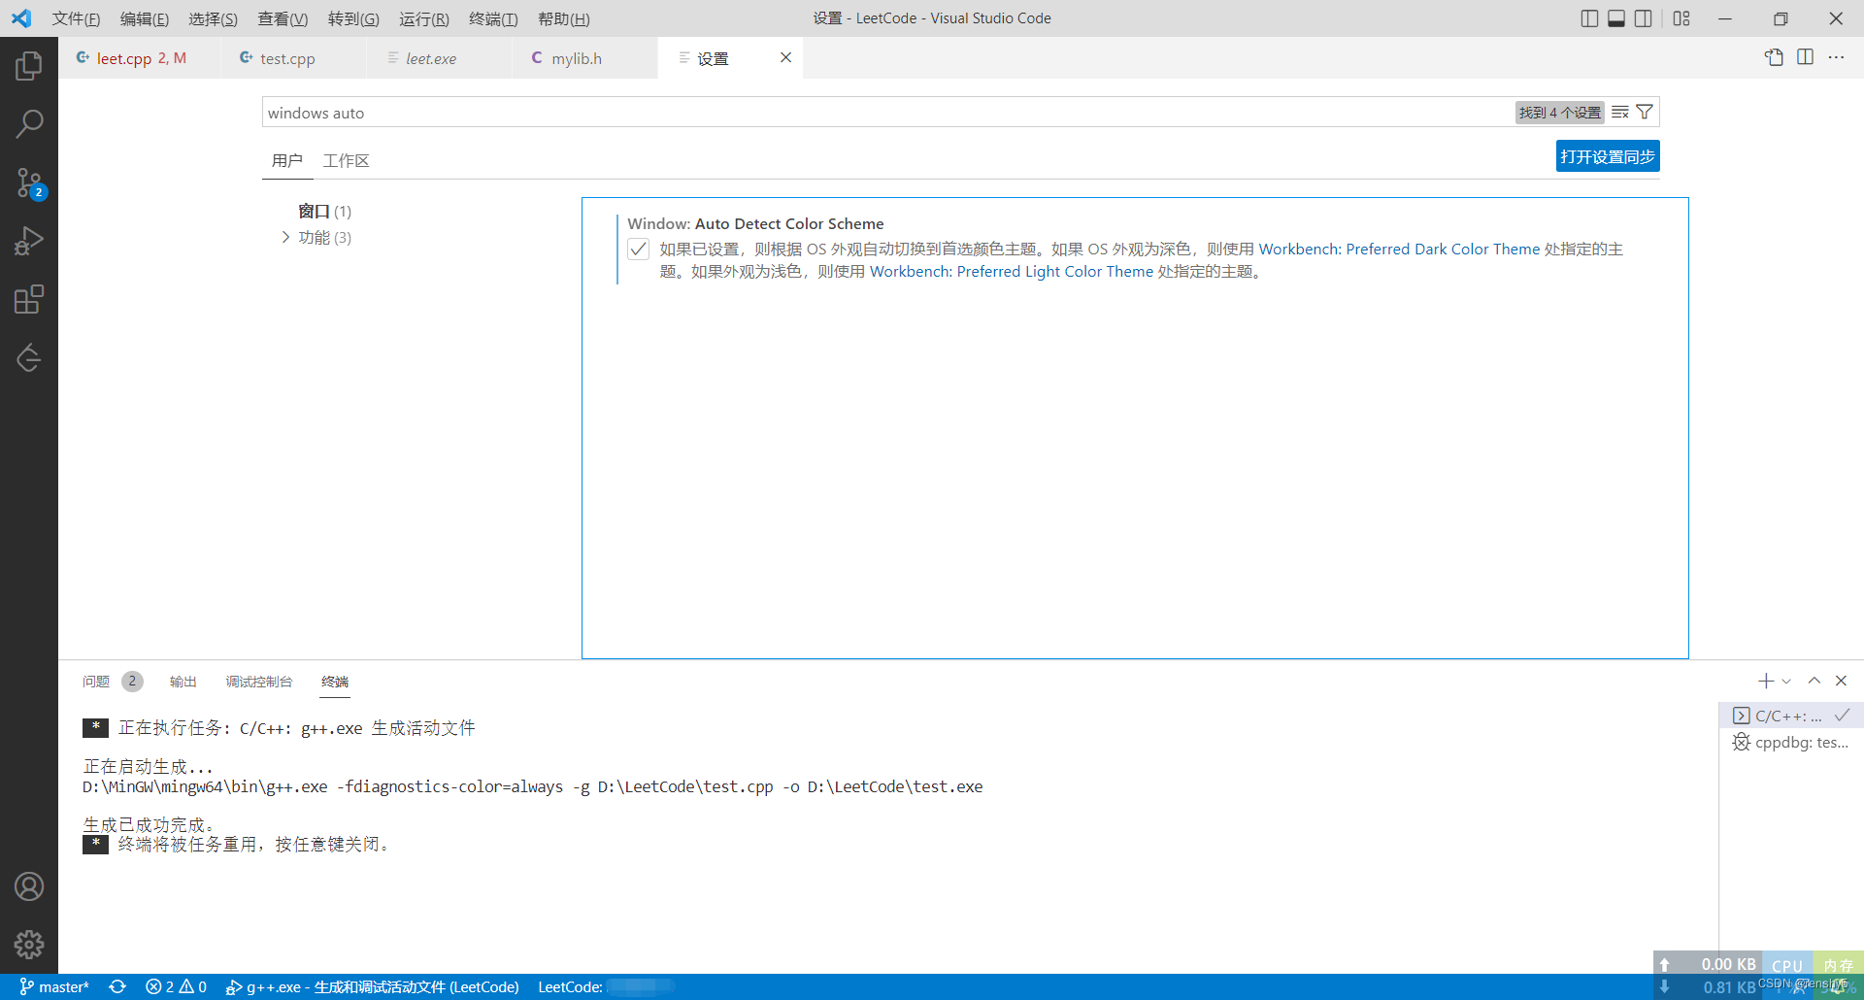Open the 选择(S) menu
This screenshot has width=1864, height=1000.
point(213,18)
